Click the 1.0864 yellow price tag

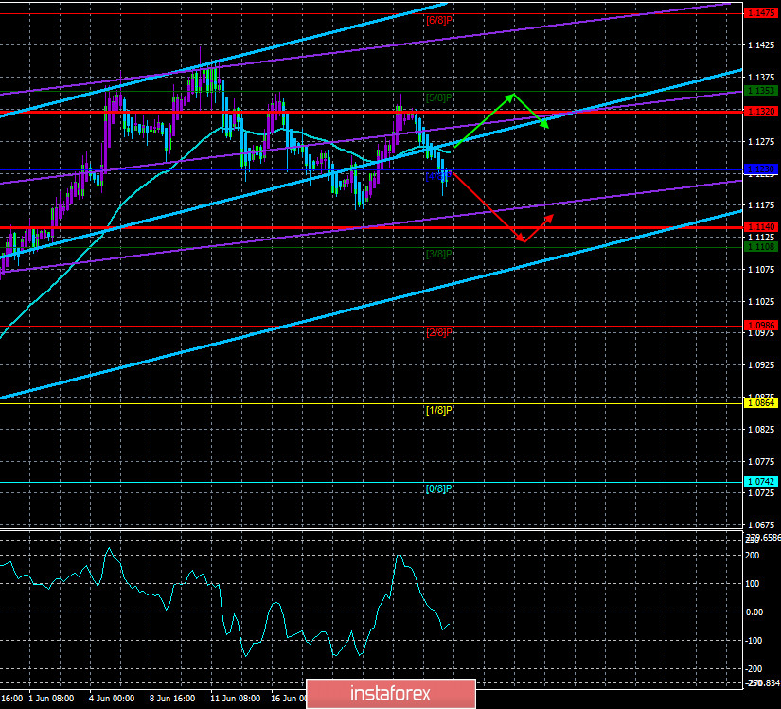click(760, 403)
